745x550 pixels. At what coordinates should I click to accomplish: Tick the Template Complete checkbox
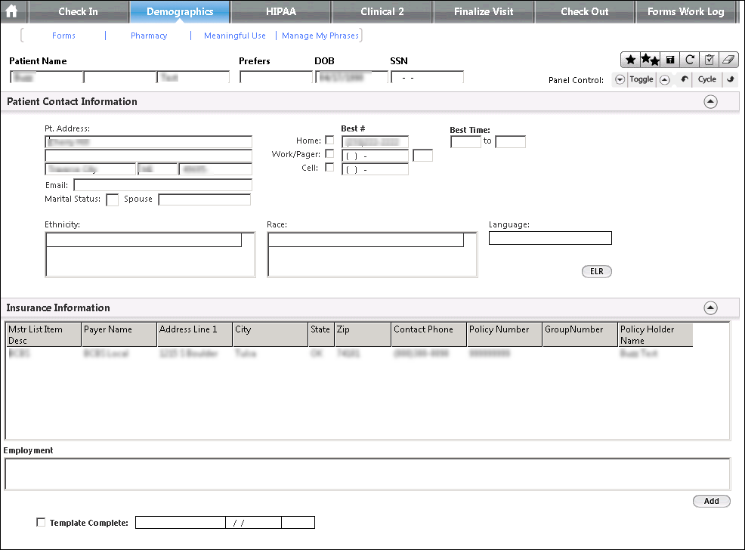point(41,523)
